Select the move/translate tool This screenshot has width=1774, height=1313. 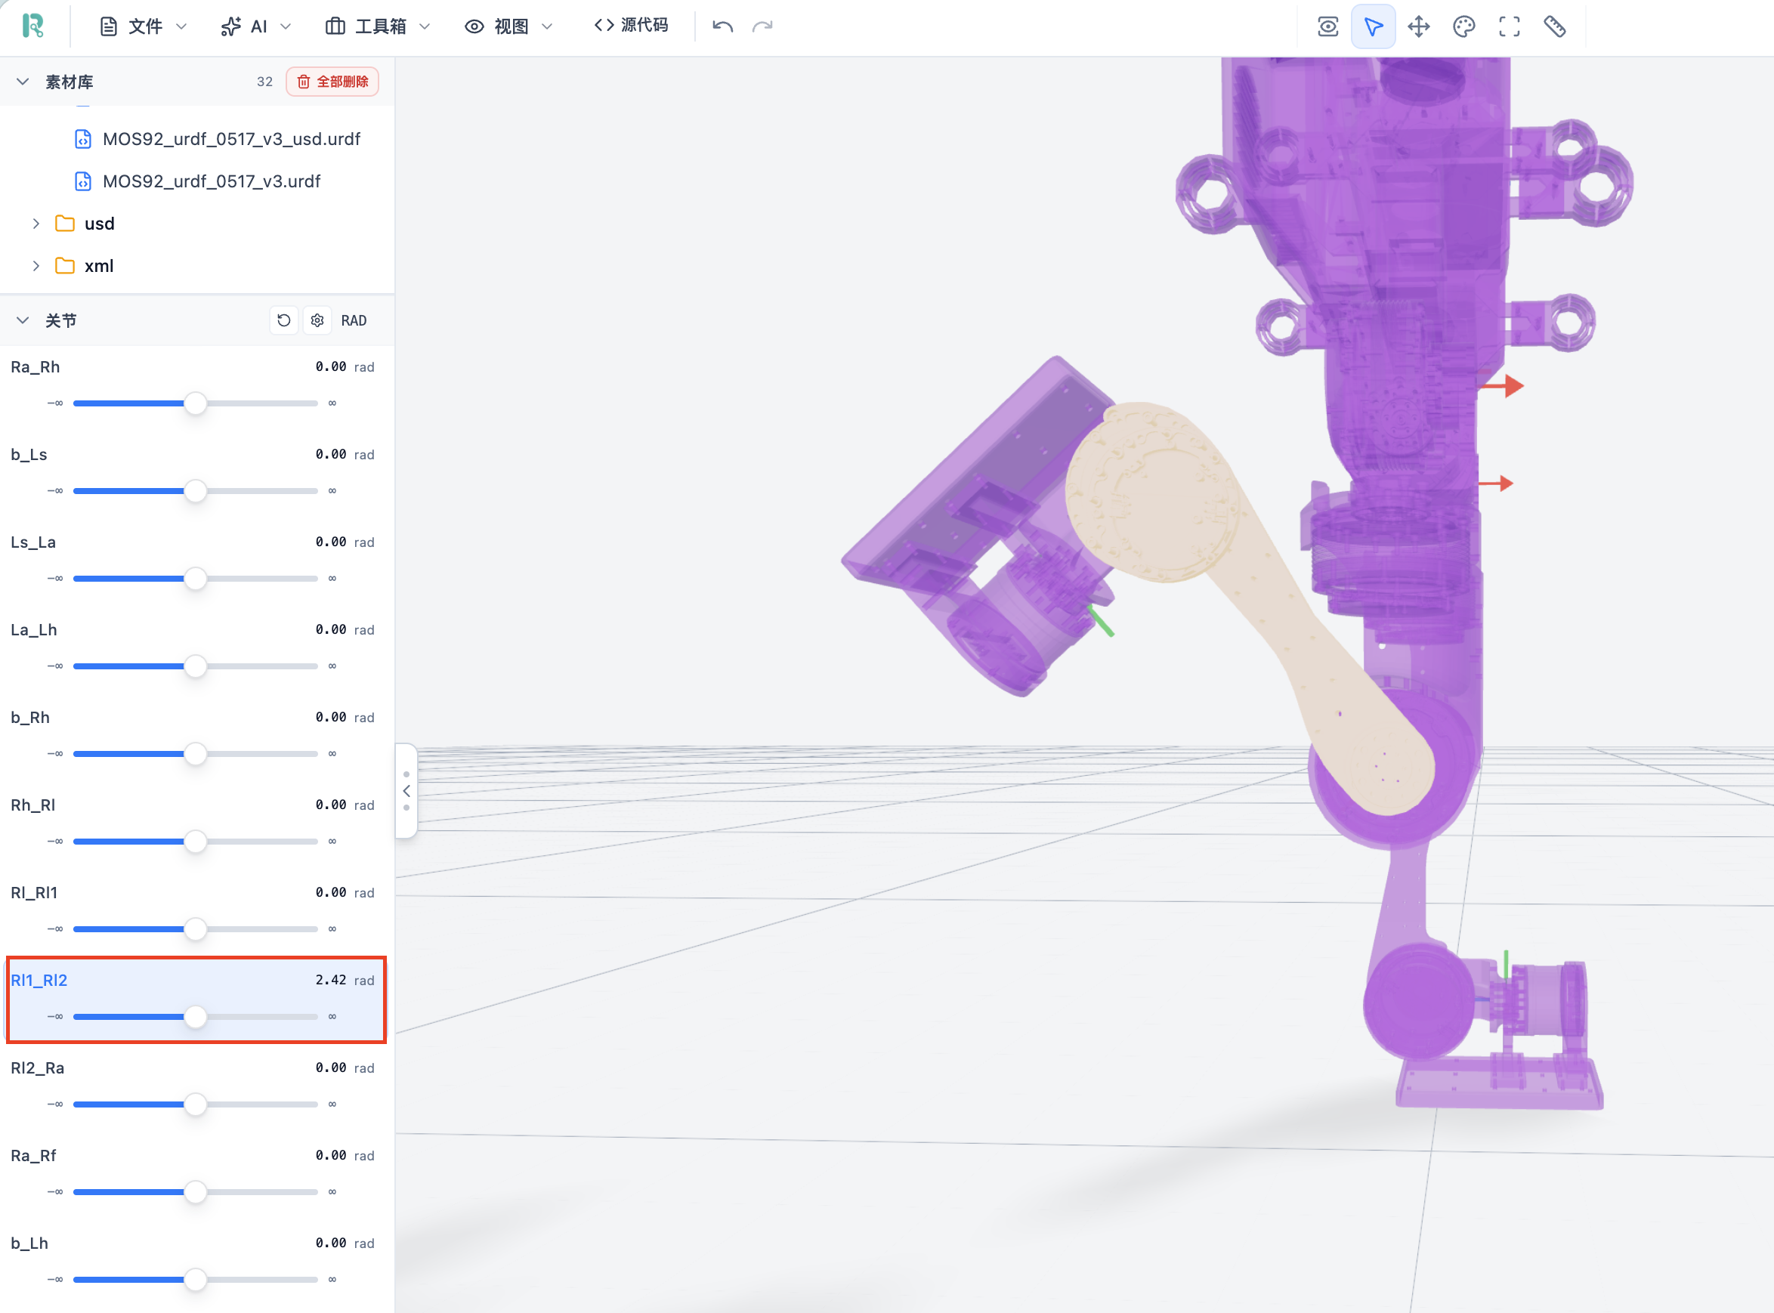click(x=1418, y=26)
